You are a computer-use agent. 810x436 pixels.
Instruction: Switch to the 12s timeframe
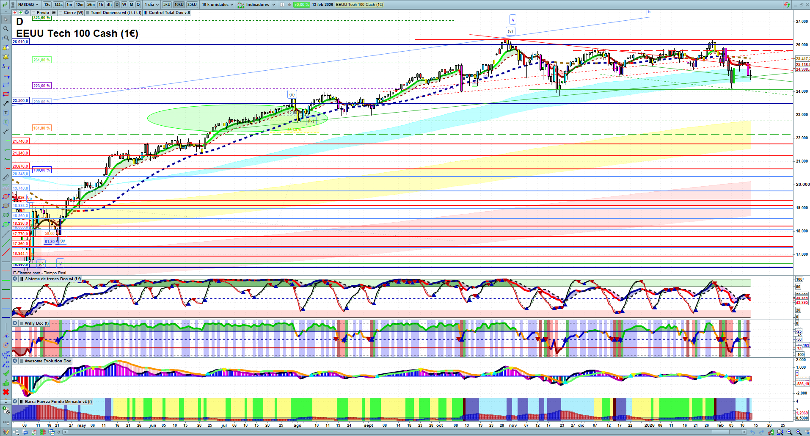click(x=47, y=5)
